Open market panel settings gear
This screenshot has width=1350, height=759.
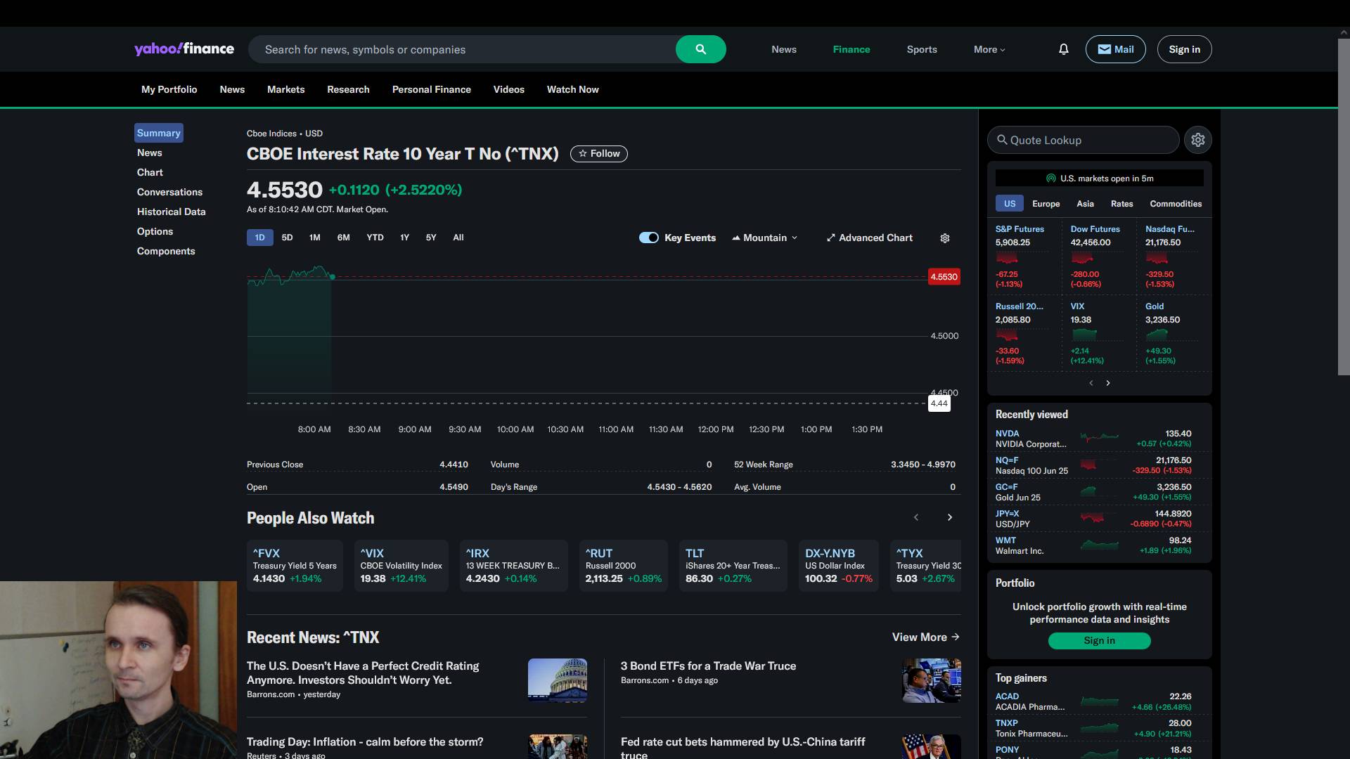[1197, 140]
